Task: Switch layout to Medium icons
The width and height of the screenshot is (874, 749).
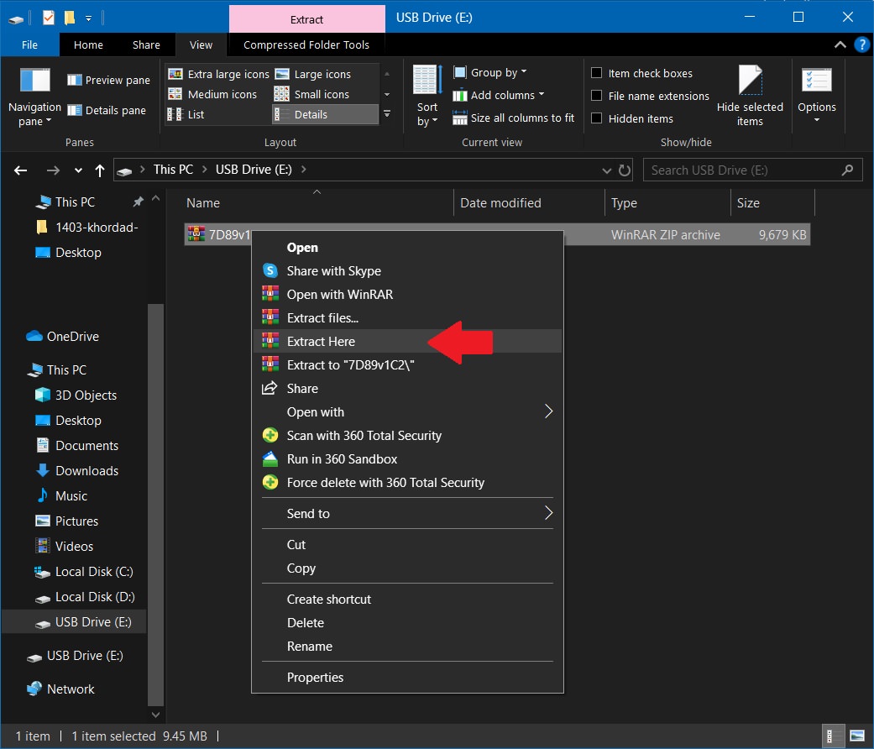Action: 212,94
